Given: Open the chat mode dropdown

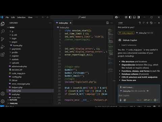Looking at the screenshot, I should [x=139, y=100].
